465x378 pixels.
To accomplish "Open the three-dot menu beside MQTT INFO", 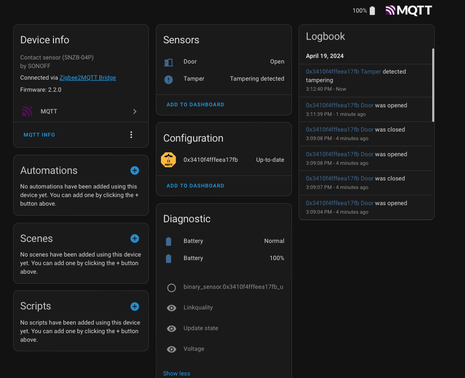I will (131, 135).
